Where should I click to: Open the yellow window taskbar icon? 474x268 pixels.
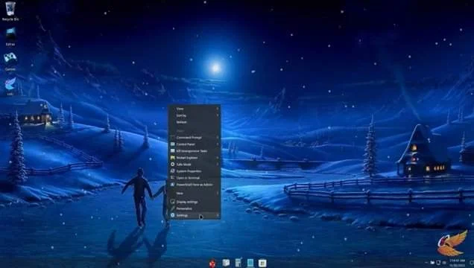pos(262,263)
